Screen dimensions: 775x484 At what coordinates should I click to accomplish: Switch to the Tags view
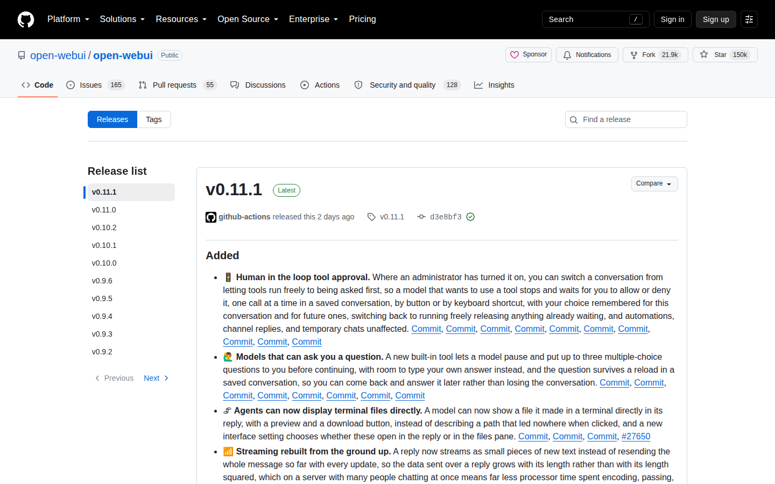pyautogui.click(x=154, y=119)
